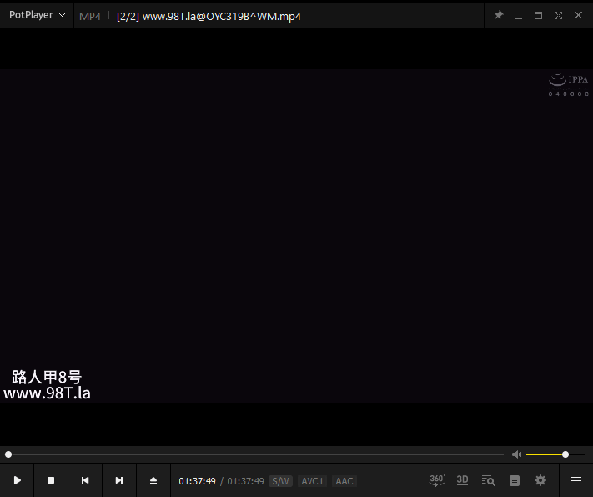
Task: Skip to the previous track
Action: (85, 480)
